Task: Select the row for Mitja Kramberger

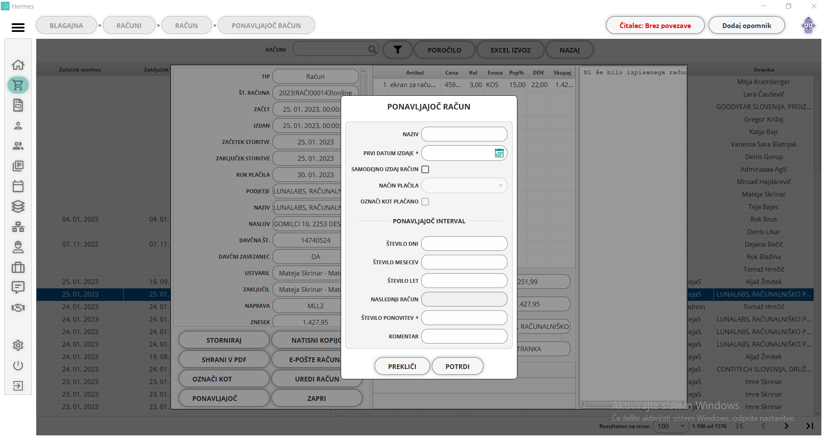Action: pyautogui.click(x=763, y=82)
